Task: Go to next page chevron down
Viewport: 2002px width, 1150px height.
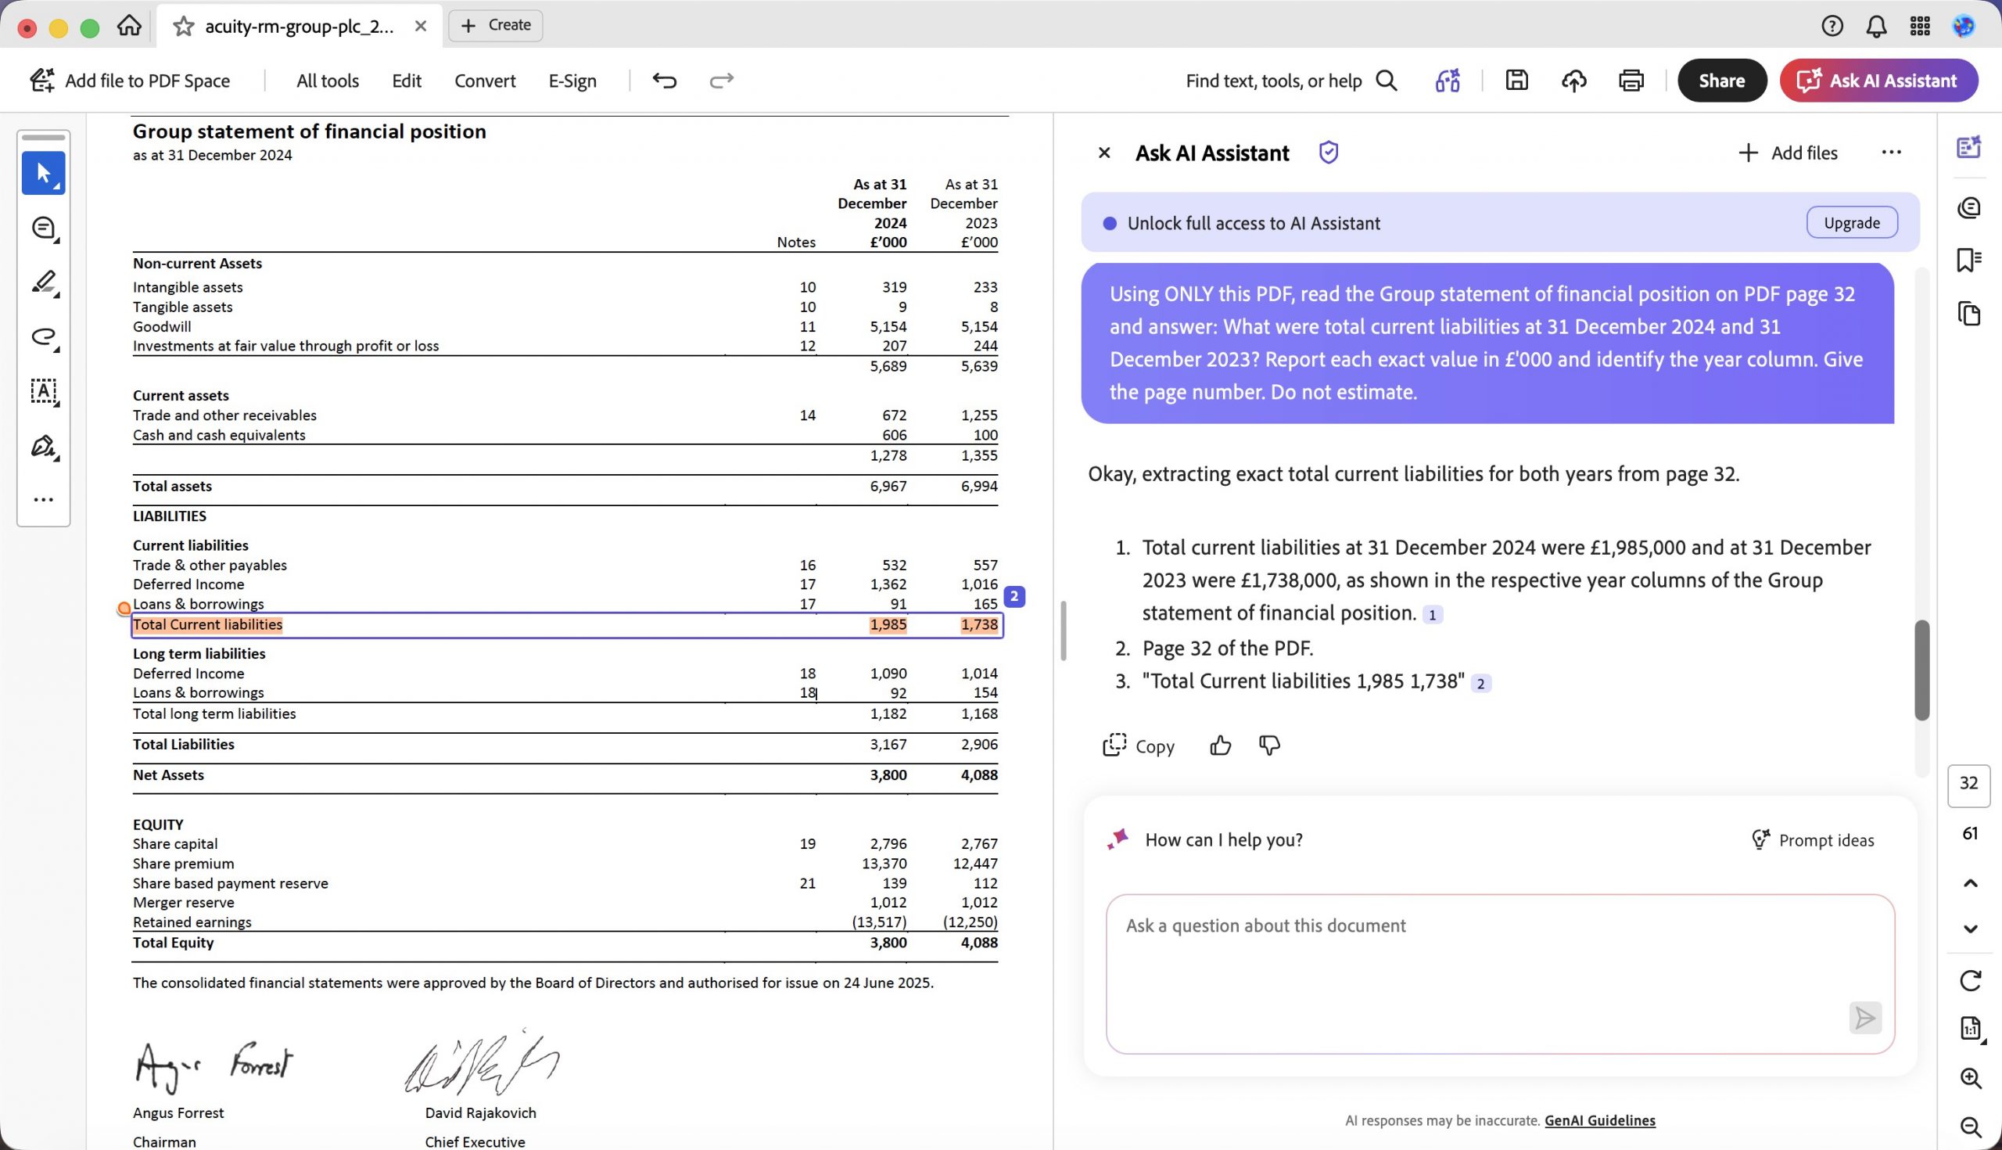Action: pyautogui.click(x=1970, y=929)
